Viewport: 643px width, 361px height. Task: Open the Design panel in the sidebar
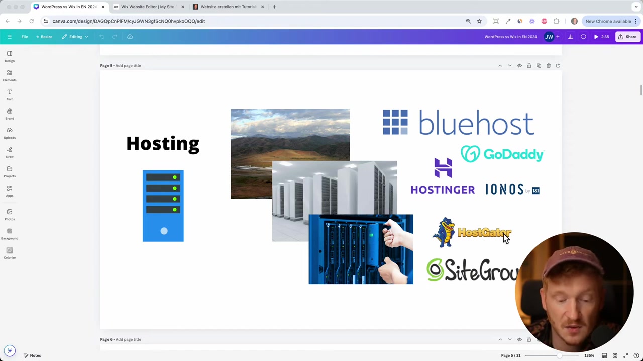tap(10, 56)
